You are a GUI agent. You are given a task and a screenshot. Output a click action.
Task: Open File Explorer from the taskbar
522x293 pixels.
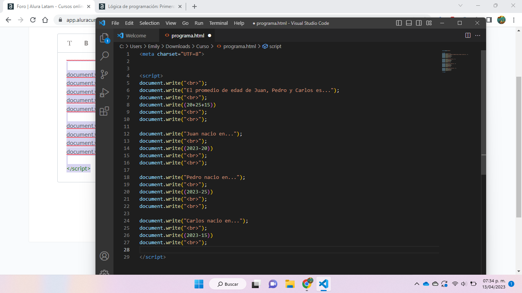point(290,284)
